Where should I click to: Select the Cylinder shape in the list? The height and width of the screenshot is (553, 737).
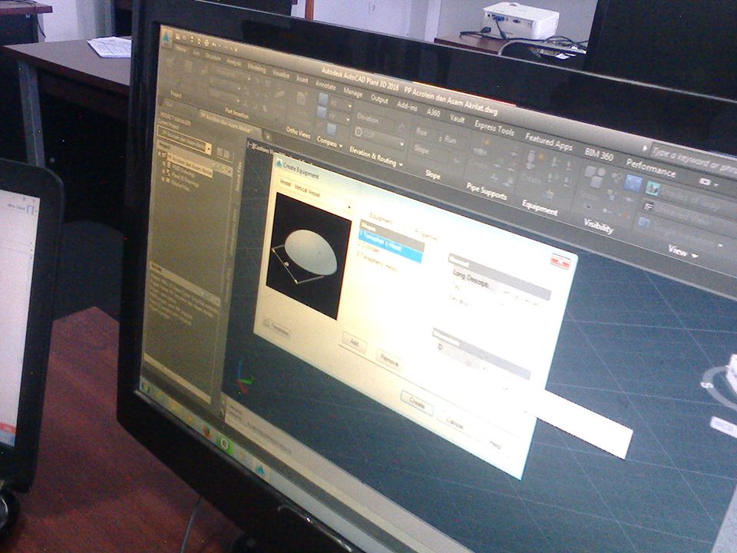point(369,249)
